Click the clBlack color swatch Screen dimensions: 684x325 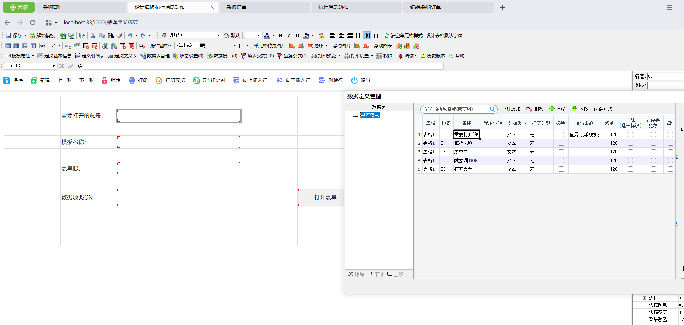tap(202, 46)
